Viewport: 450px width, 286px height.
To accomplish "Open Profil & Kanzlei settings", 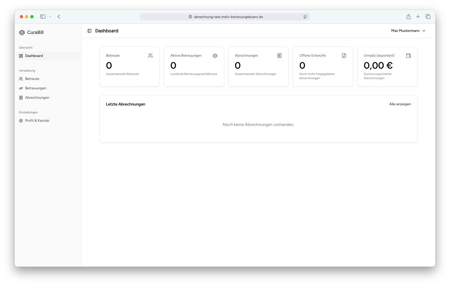I will (37, 121).
